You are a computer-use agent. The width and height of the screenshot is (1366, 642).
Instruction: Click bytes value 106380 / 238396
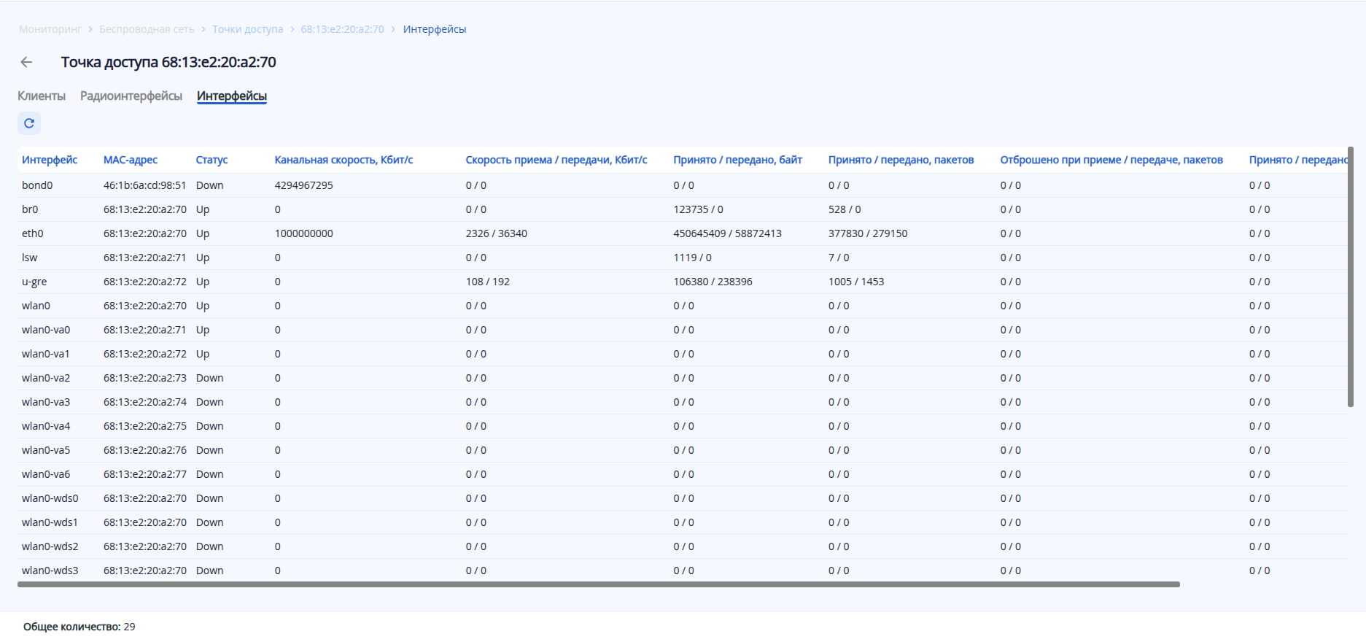713,282
